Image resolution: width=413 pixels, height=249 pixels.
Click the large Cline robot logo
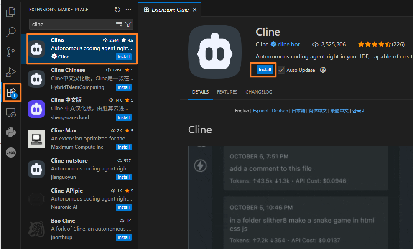click(215, 51)
